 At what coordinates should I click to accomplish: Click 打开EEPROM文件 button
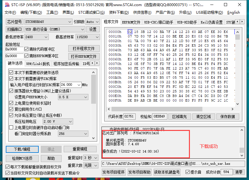pos(84,56)
